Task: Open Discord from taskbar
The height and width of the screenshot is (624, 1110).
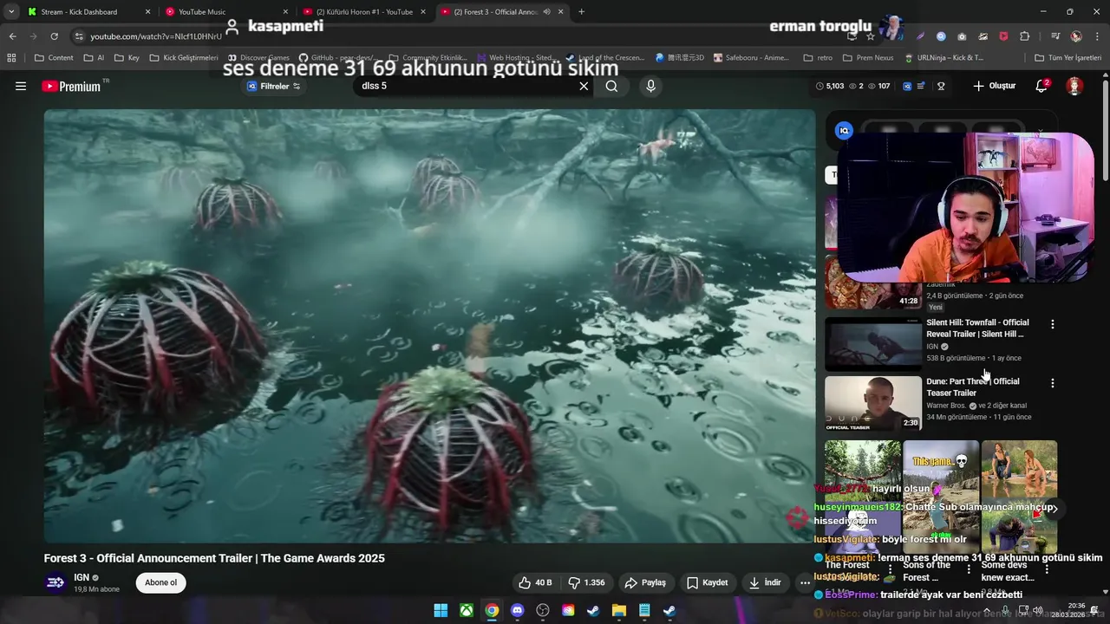Action: [518, 610]
